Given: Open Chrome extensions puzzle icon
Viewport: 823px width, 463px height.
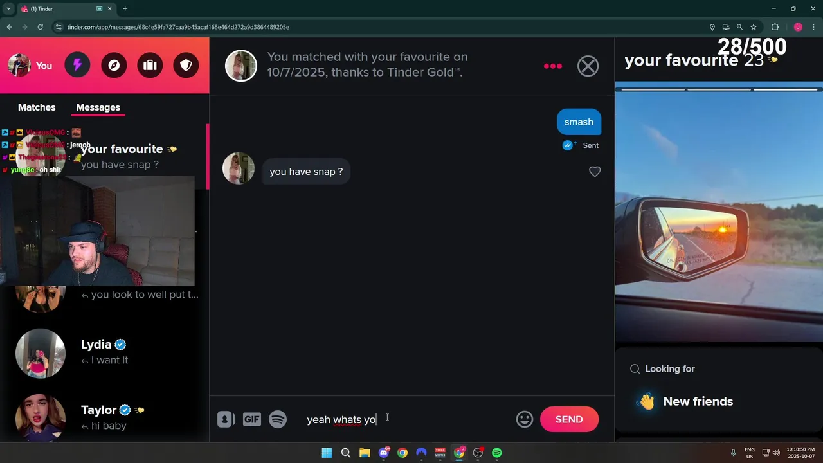Looking at the screenshot, I should pos(775,27).
